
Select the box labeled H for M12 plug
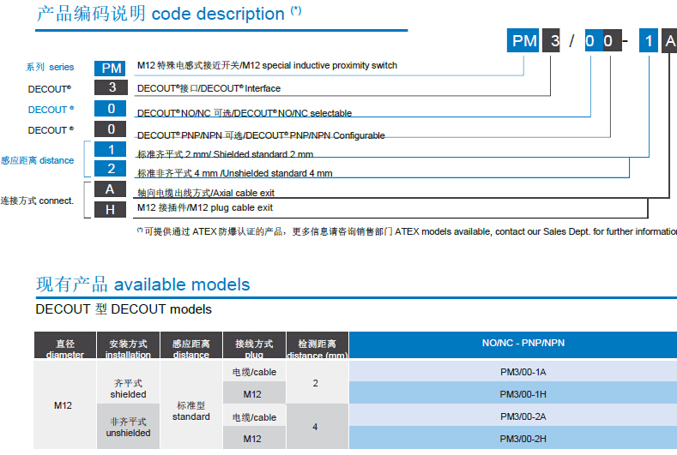110,208
